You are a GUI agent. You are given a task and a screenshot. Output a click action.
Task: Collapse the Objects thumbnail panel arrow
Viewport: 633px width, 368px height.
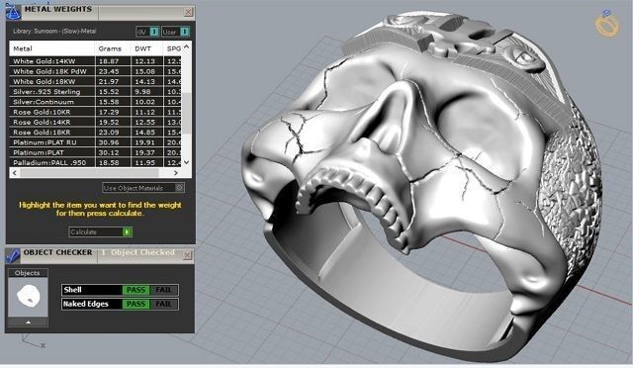pyautogui.click(x=28, y=322)
